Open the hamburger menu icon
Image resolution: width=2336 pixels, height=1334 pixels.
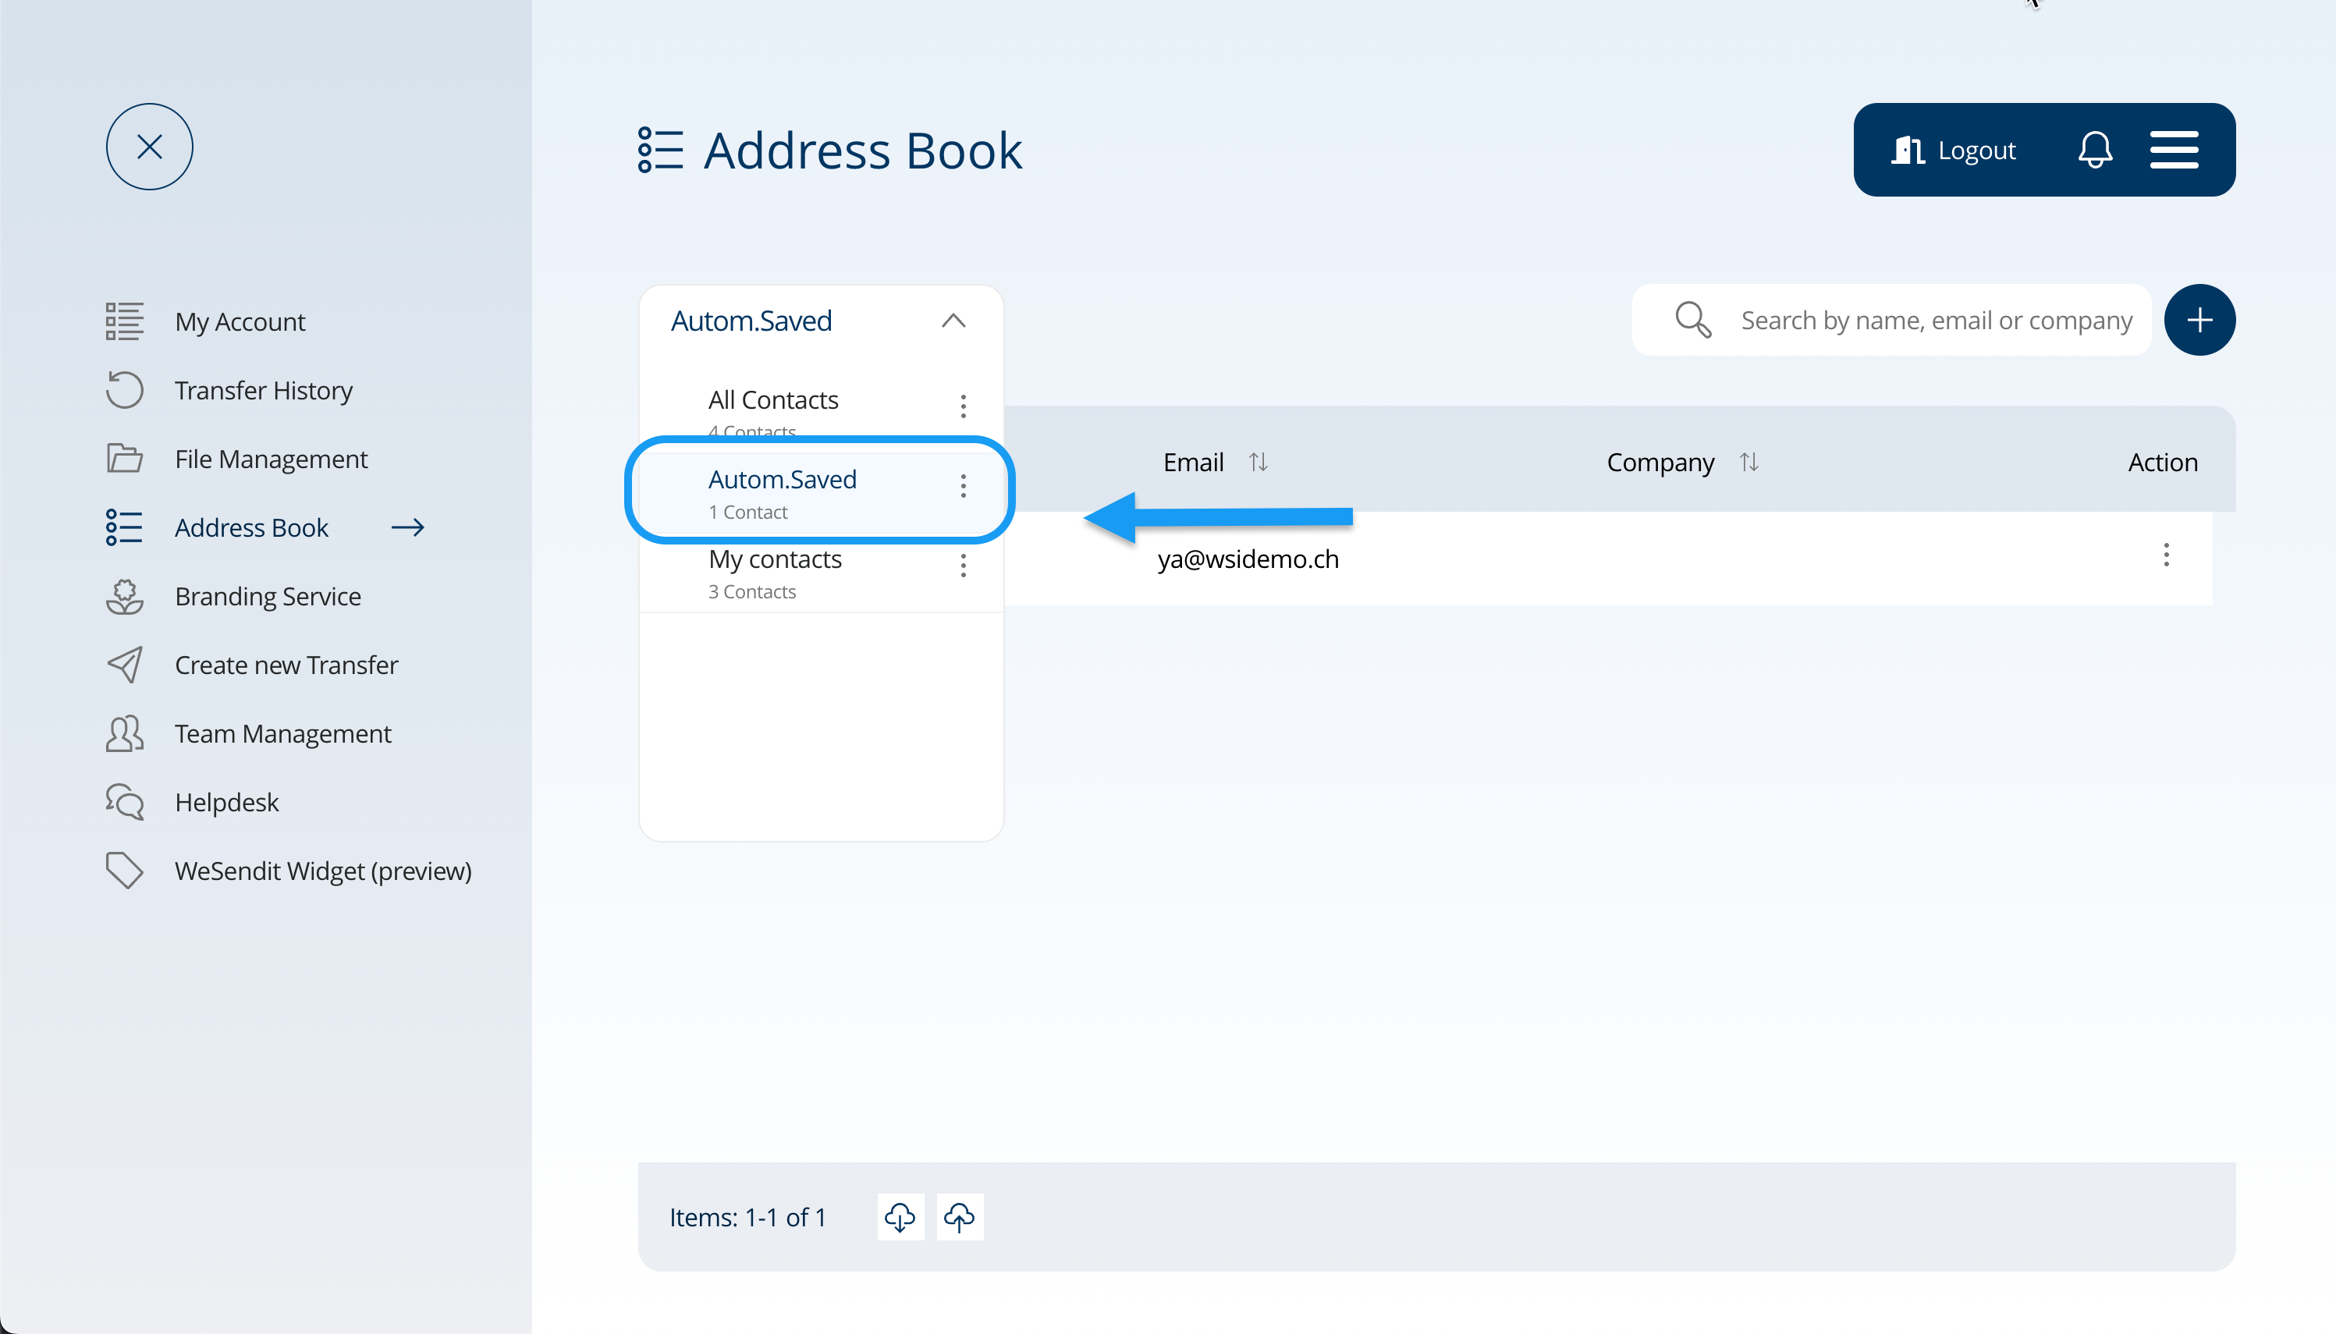[x=2173, y=149]
